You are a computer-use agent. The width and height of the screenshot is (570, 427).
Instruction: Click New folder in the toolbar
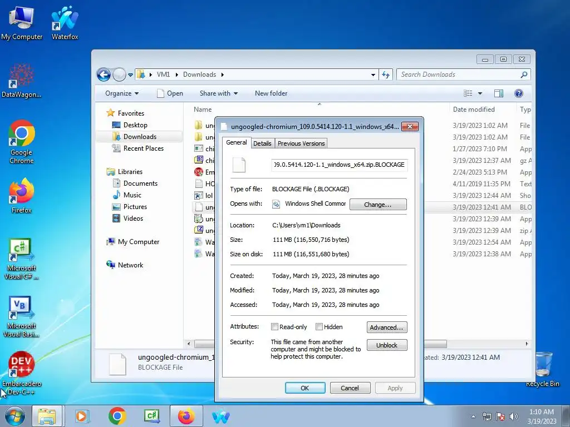pyautogui.click(x=271, y=93)
